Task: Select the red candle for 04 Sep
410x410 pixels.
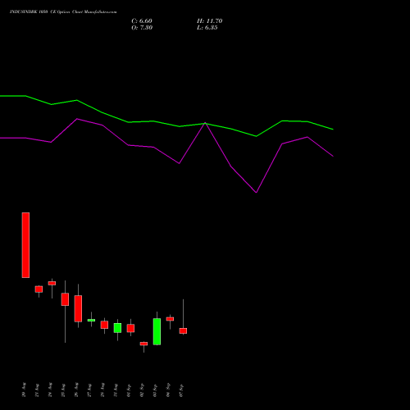Action: 170,319
